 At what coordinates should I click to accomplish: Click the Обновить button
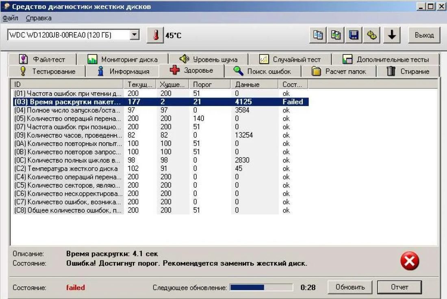coord(350,287)
